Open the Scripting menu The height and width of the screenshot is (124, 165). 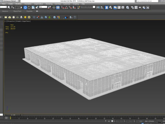click(x=76, y=4)
